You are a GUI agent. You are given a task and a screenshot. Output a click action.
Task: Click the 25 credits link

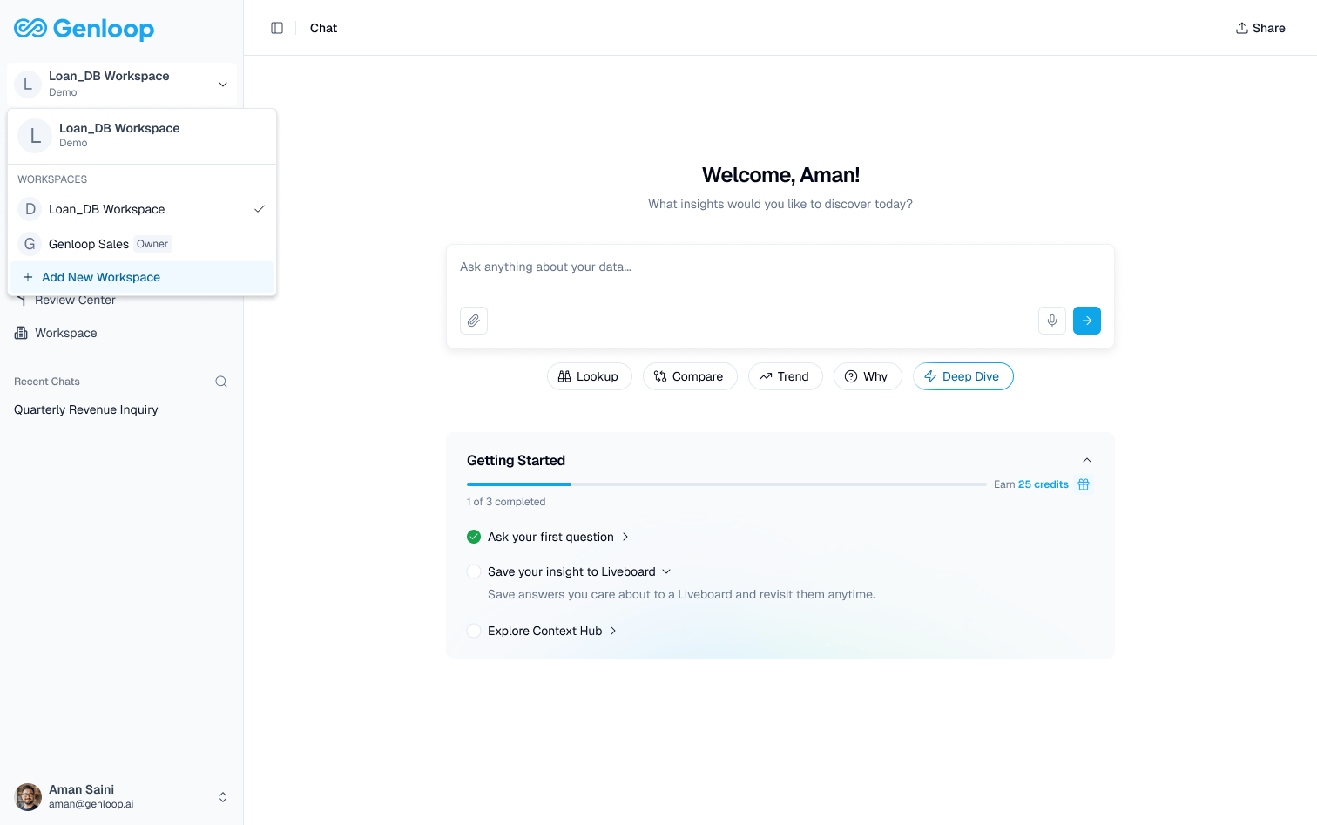[x=1043, y=484]
